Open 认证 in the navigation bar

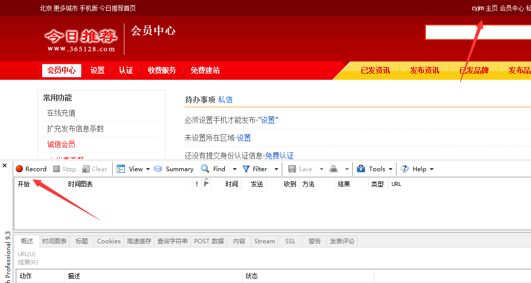coord(126,71)
